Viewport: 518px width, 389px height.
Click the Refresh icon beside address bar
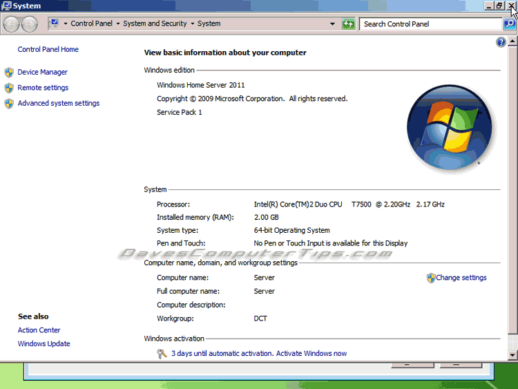coord(348,23)
